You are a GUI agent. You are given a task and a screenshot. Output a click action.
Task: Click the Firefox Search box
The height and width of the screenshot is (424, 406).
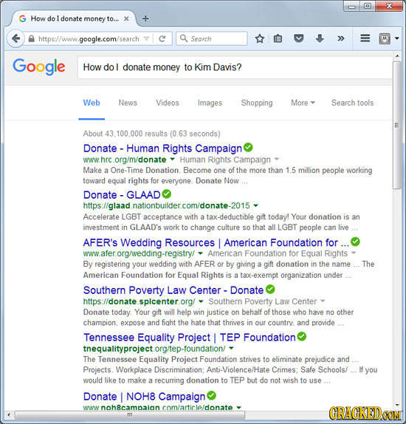(x=212, y=38)
